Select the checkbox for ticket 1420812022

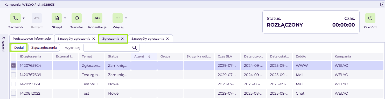pyautogui.click(x=13, y=93)
